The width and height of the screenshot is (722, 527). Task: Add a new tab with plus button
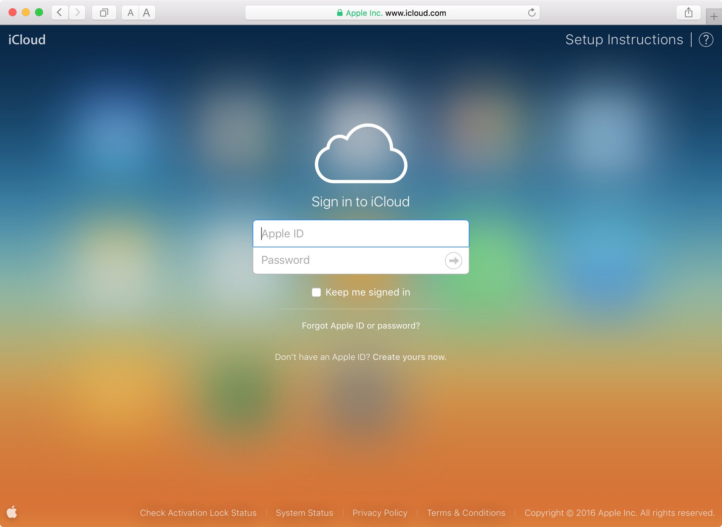pyautogui.click(x=714, y=17)
